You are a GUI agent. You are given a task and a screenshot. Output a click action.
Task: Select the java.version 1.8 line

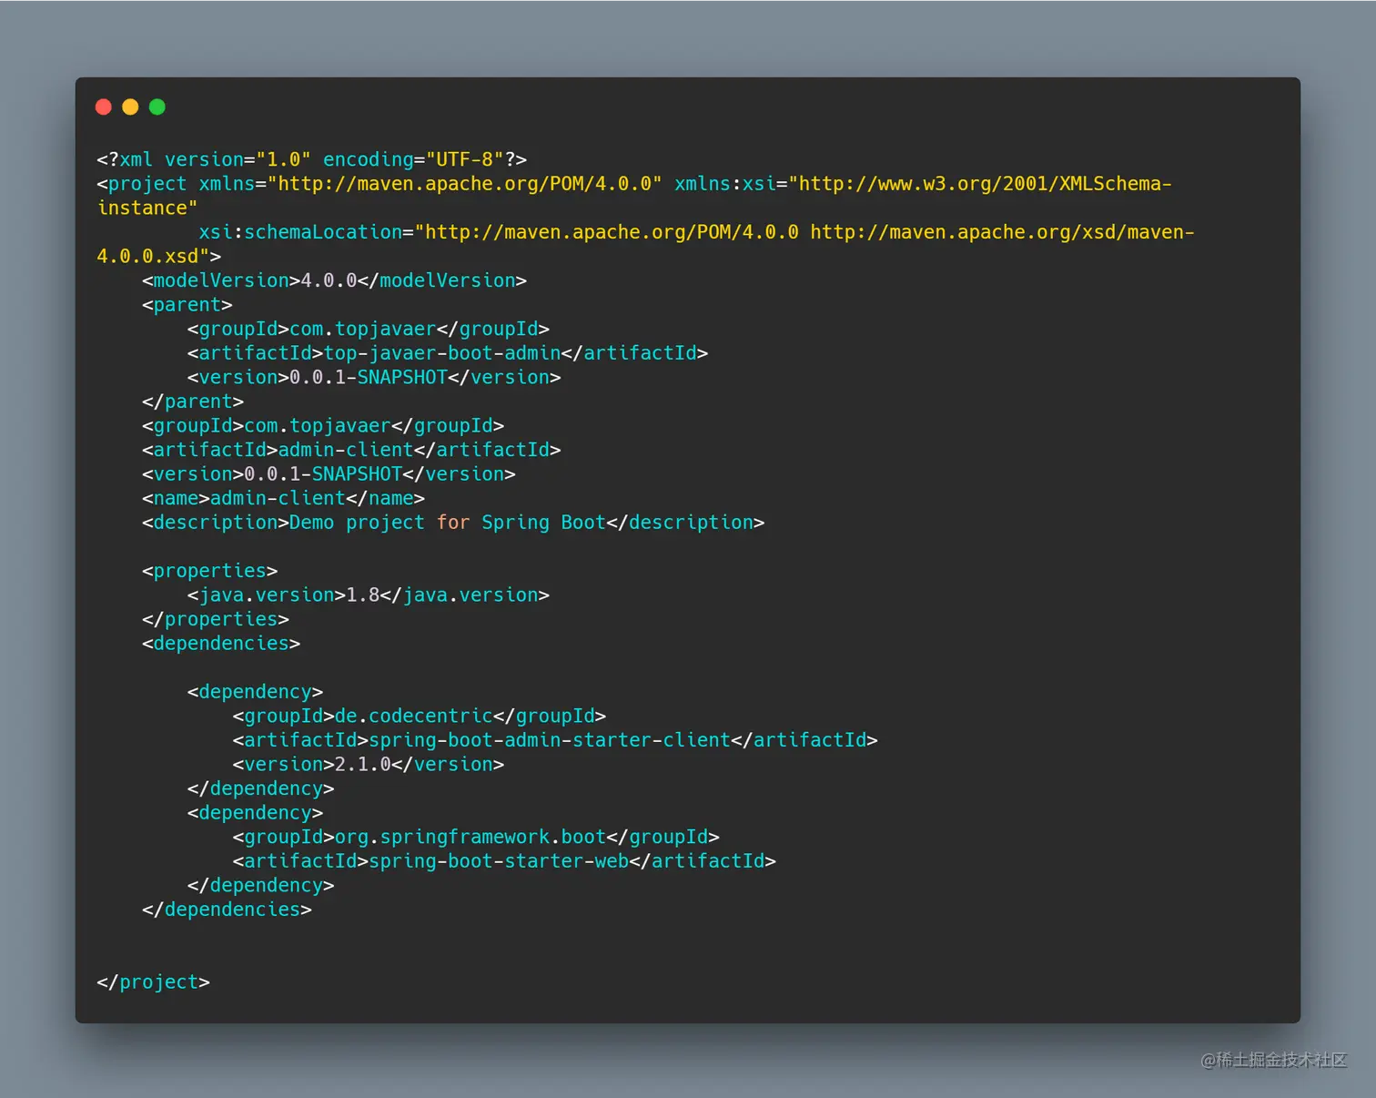[368, 595]
